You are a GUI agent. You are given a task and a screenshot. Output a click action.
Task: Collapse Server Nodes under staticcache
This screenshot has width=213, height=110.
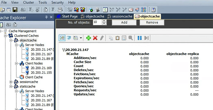coord(16,91)
